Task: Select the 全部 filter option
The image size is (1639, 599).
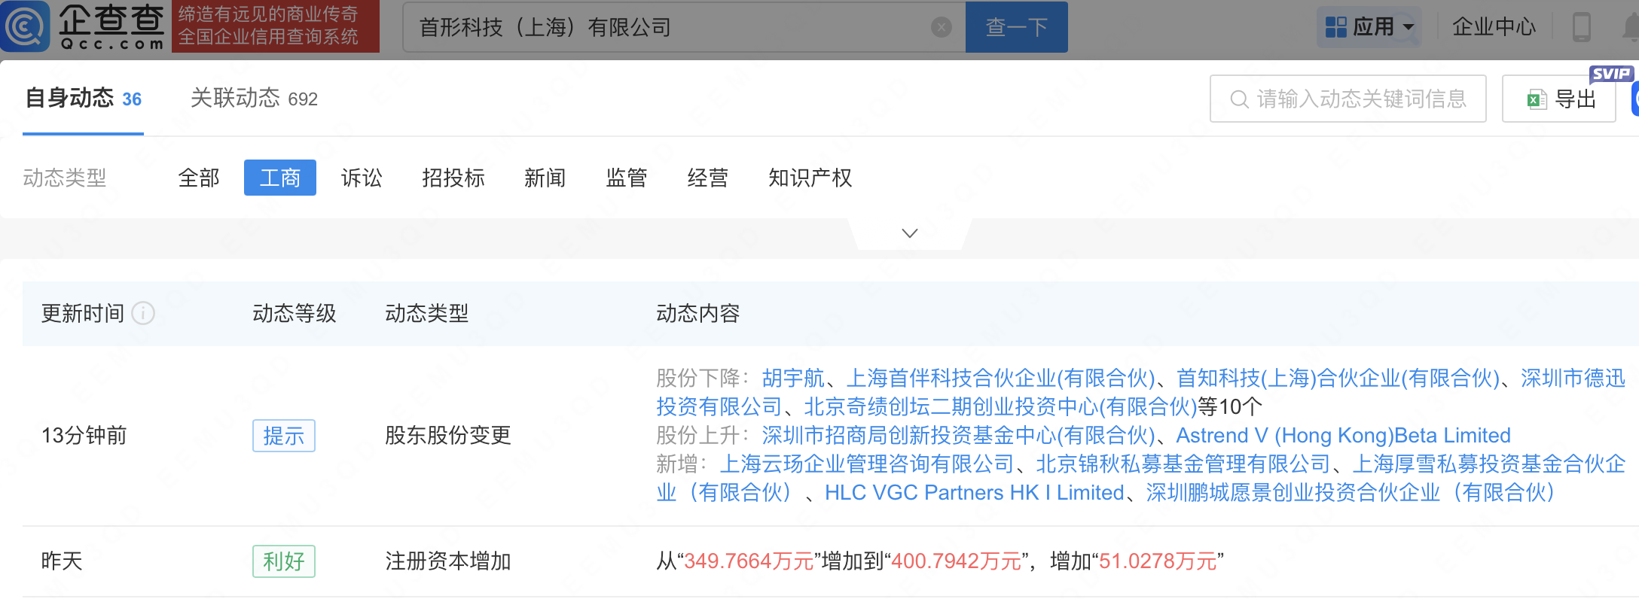Action: click(x=199, y=178)
